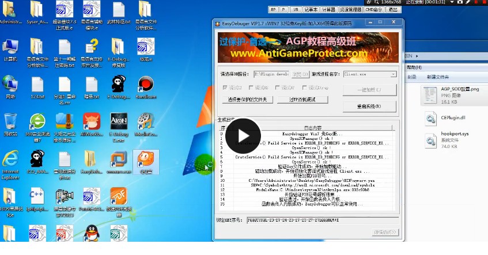The height and width of the screenshot is (255, 488).
Task: Click the video play button overlay
Action: pyautogui.click(x=243, y=136)
